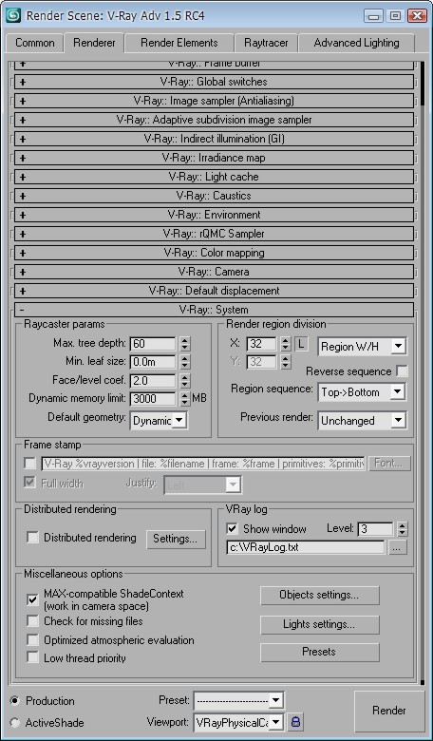This screenshot has width=433, height=741.
Task: Enable the Reverse sequence checkbox
Action: [x=403, y=370]
